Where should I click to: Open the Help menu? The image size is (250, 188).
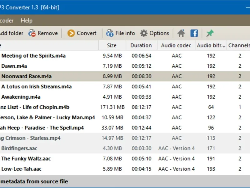tap(27, 20)
